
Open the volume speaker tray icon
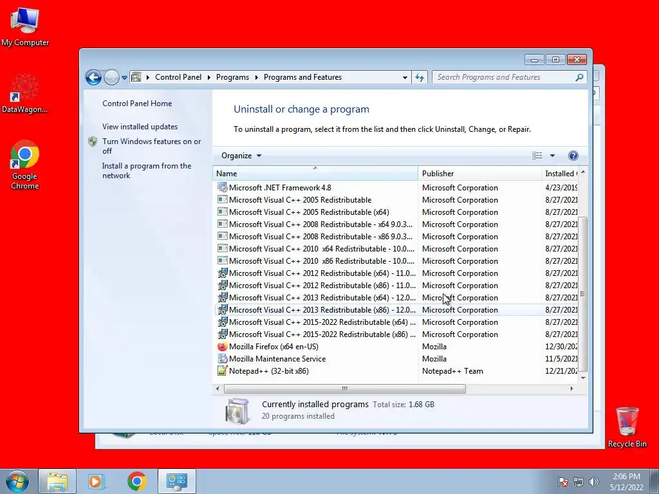(594, 482)
